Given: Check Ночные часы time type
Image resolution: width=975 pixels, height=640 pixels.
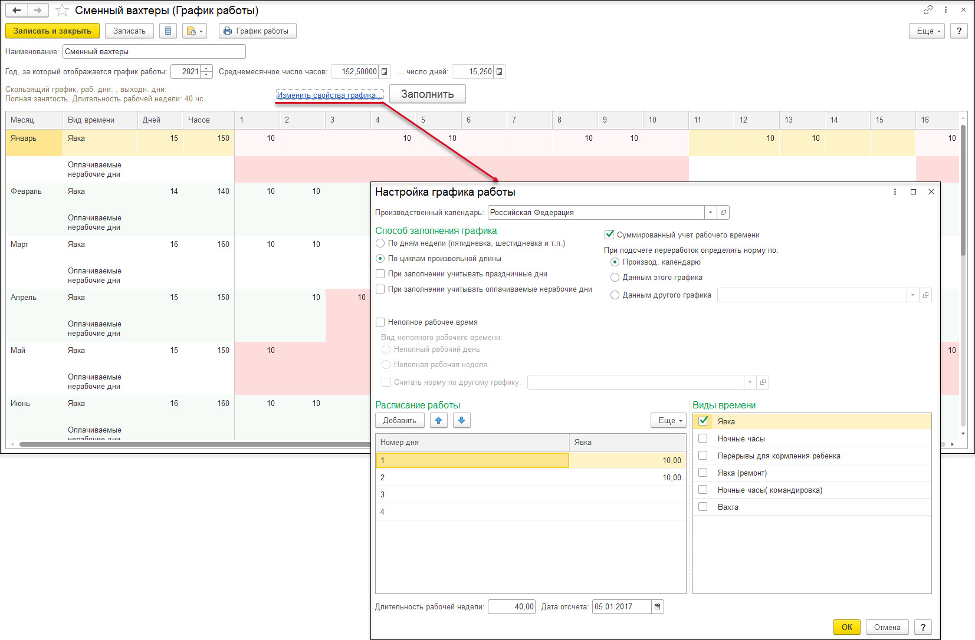Looking at the screenshot, I should (x=703, y=438).
